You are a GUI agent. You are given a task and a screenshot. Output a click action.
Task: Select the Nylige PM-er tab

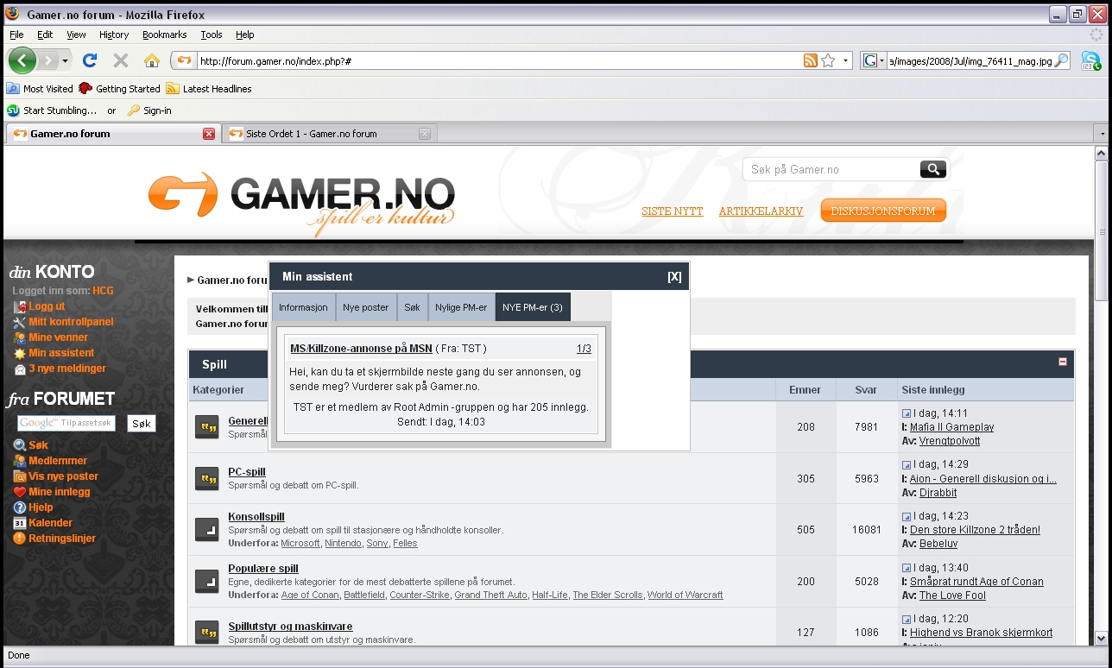pyautogui.click(x=461, y=307)
